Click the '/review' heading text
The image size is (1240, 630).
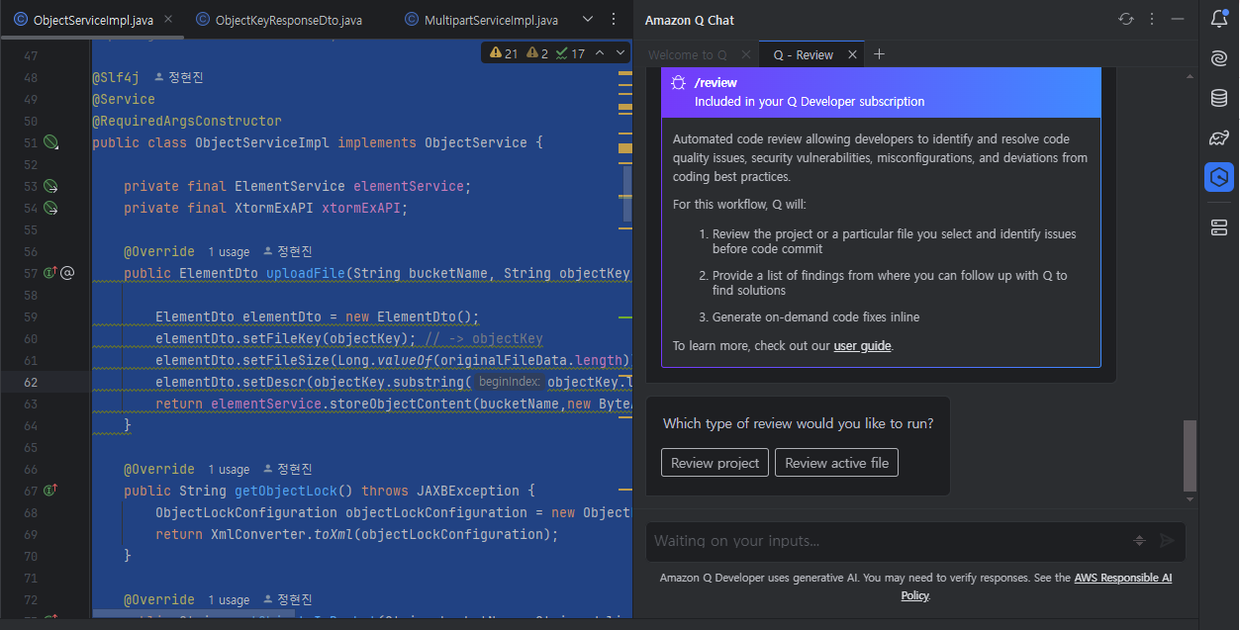[715, 83]
